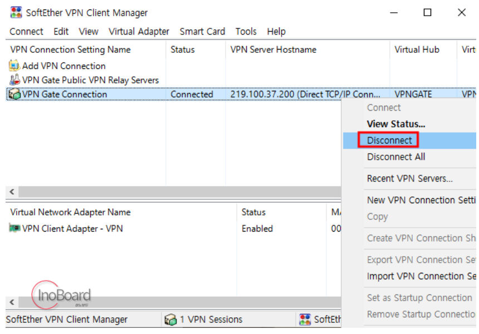
Task: Click left arrow of connection list scrollbar
Action: tap(12, 191)
